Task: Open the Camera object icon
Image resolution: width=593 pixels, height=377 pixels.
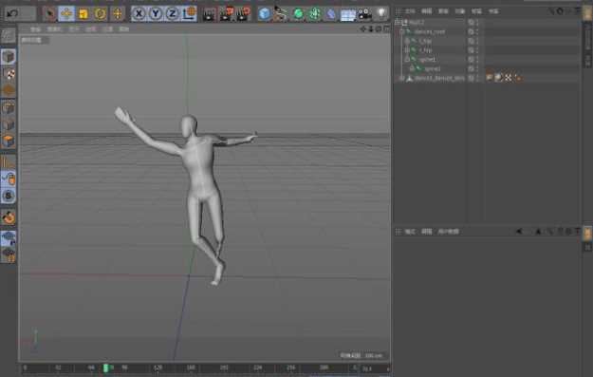Action: click(x=364, y=14)
